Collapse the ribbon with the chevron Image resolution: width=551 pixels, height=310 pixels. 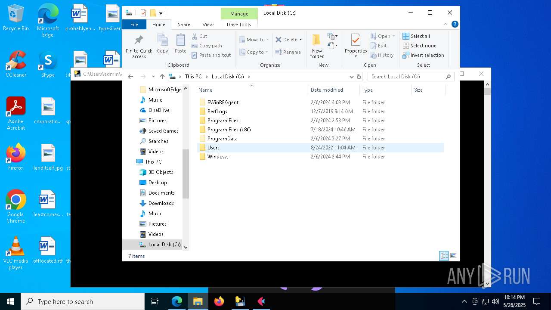[446, 25]
